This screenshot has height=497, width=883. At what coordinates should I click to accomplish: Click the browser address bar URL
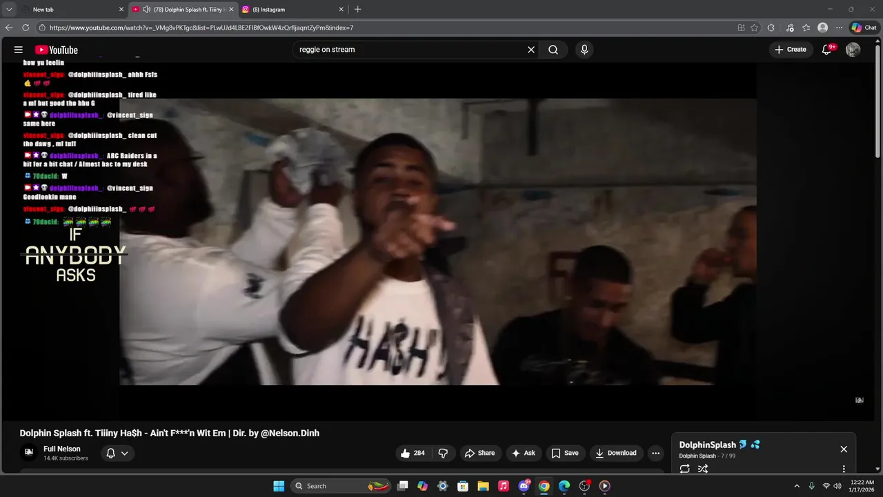coord(201,28)
